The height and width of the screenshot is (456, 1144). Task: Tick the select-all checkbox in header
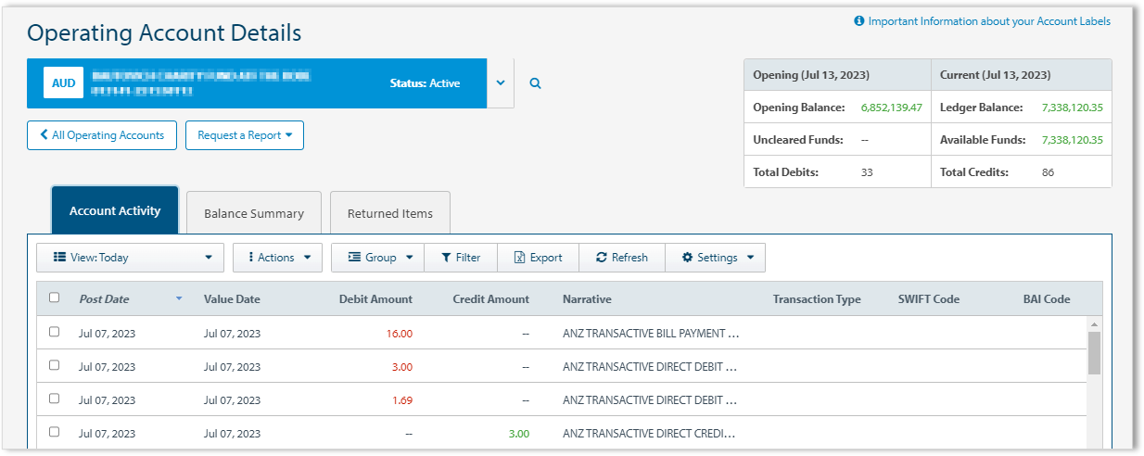54,298
